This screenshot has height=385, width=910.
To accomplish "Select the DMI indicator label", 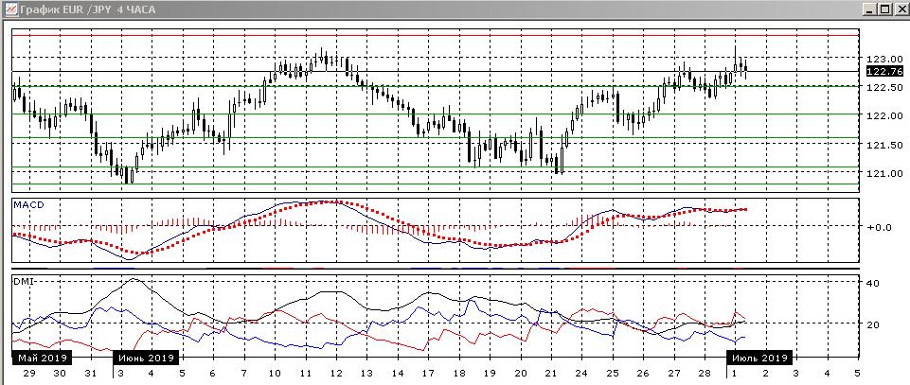I will [24, 281].
